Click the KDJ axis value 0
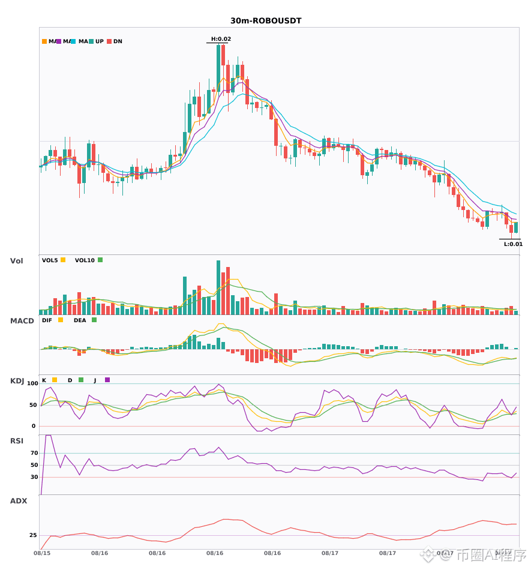Image resolution: width=531 pixels, height=570 pixels. point(34,426)
